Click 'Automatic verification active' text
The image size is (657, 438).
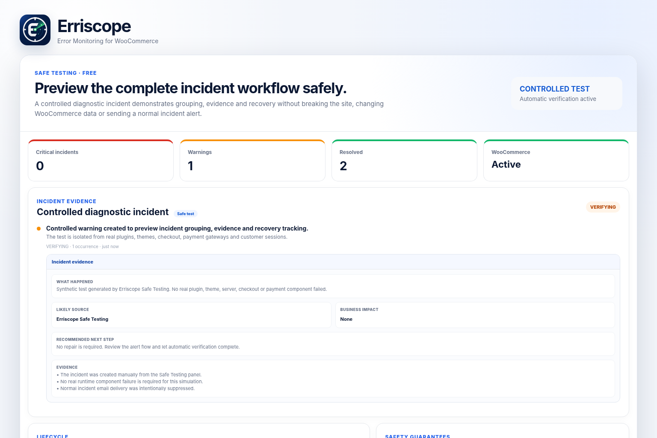point(558,99)
